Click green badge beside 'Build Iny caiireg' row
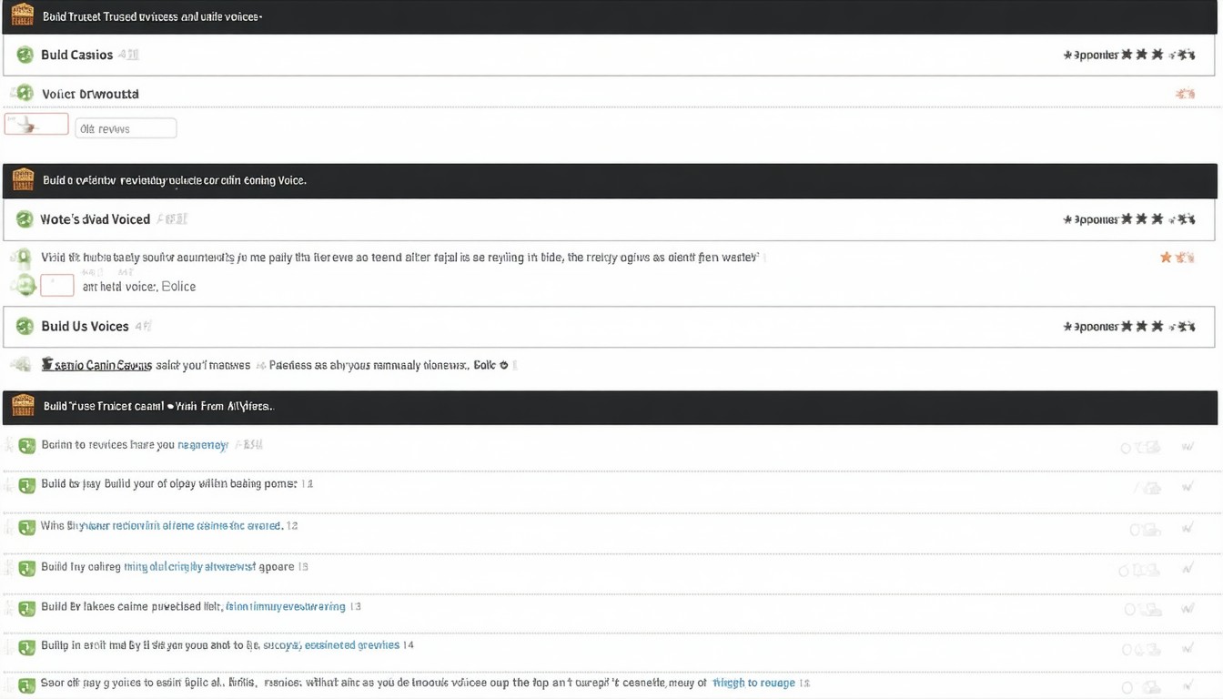The width and height of the screenshot is (1223, 699). point(26,568)
